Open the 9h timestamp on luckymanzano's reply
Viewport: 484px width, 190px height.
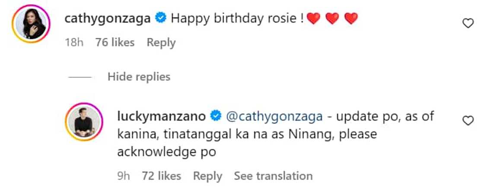click(x=124, y=176)
